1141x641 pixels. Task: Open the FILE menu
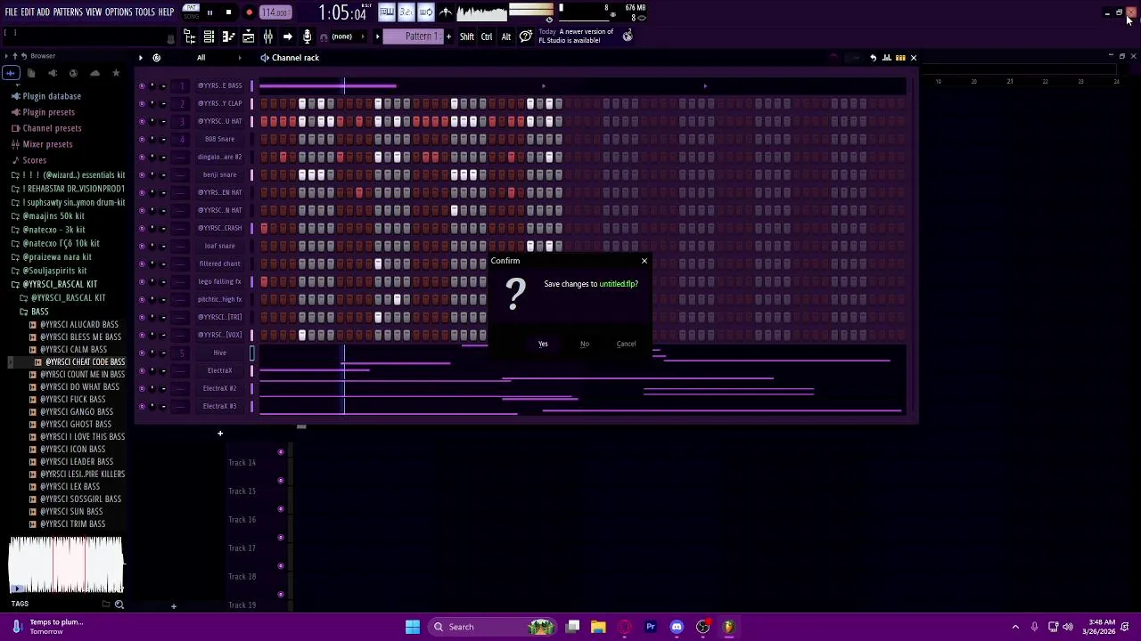11,12
